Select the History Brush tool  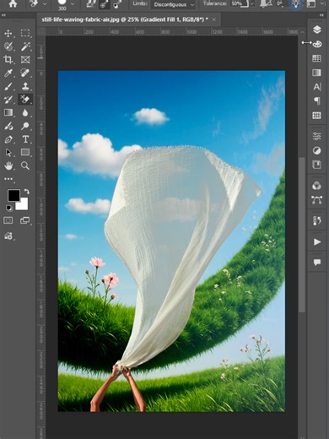(x=8, y=100)
